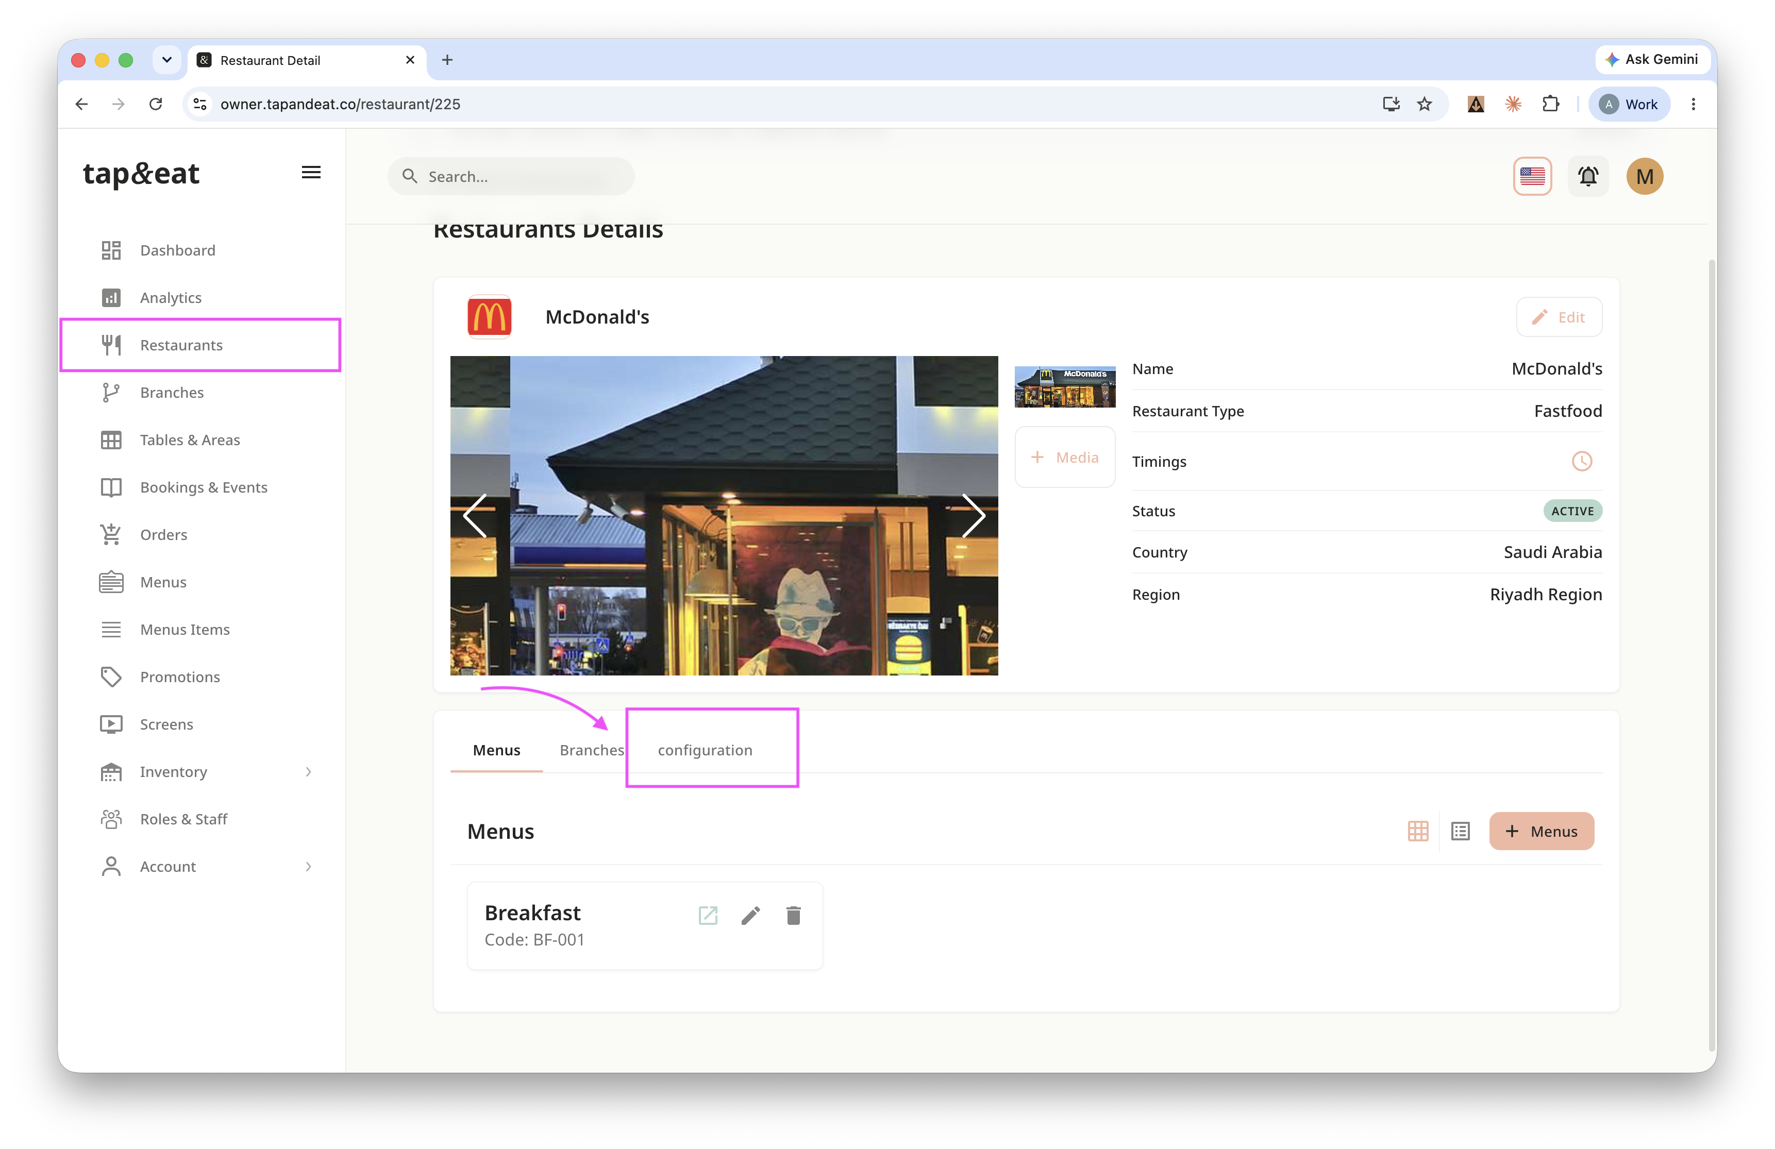
Task: Delete the Breakfast menu
Action: click(793, 916)
